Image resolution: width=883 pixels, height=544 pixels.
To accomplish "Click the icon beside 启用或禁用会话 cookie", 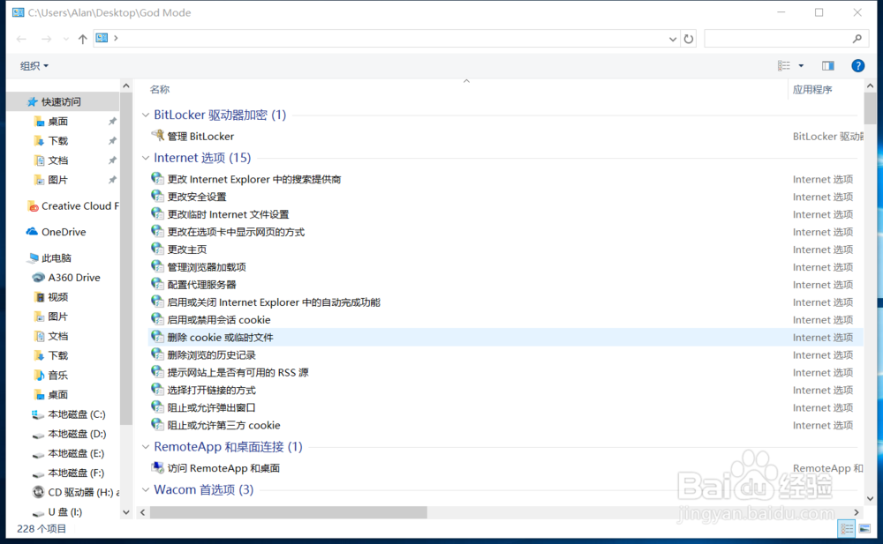I will 158,319.
